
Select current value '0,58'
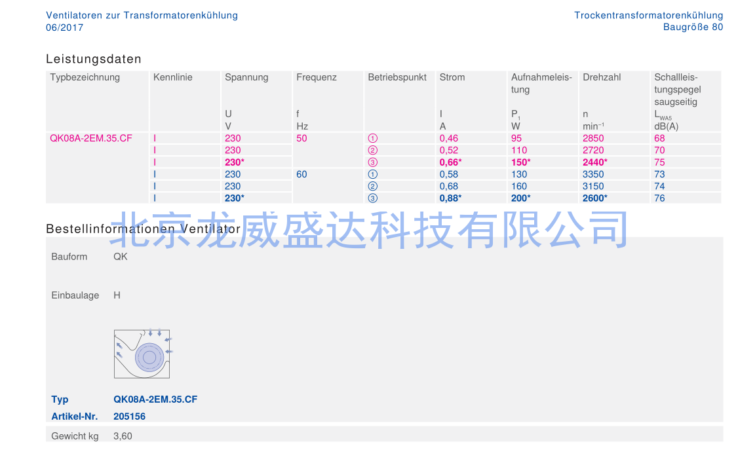(x=448, y=174)
